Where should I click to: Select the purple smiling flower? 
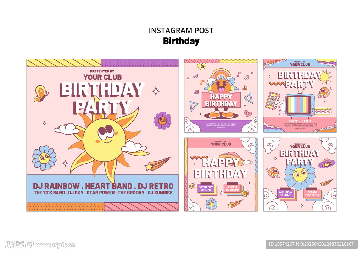click(162, 120)
